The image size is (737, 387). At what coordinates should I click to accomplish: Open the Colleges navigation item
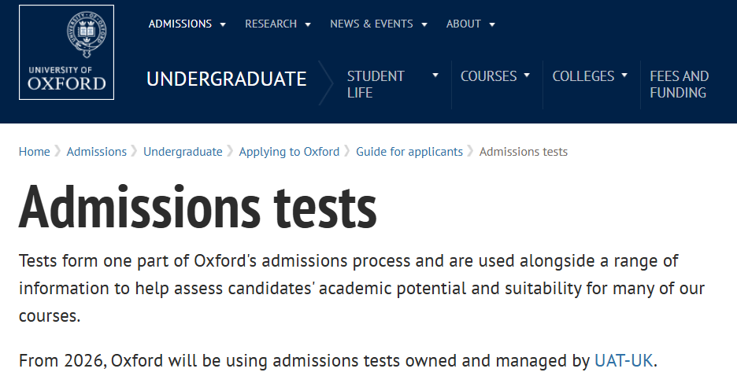(x=583, y=76)
